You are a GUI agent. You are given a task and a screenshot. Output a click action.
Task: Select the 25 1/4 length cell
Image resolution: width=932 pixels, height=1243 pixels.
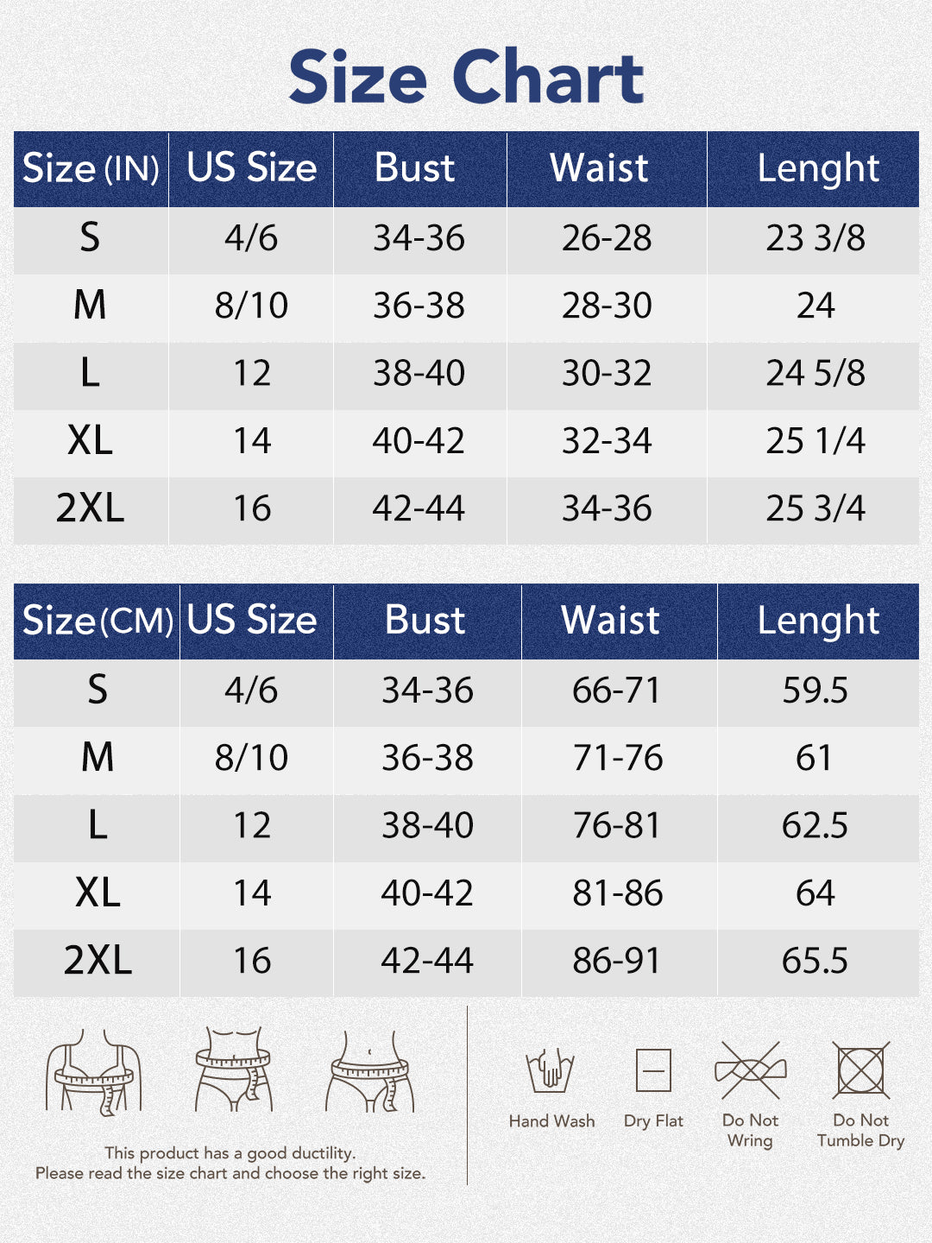pos(815,441)
